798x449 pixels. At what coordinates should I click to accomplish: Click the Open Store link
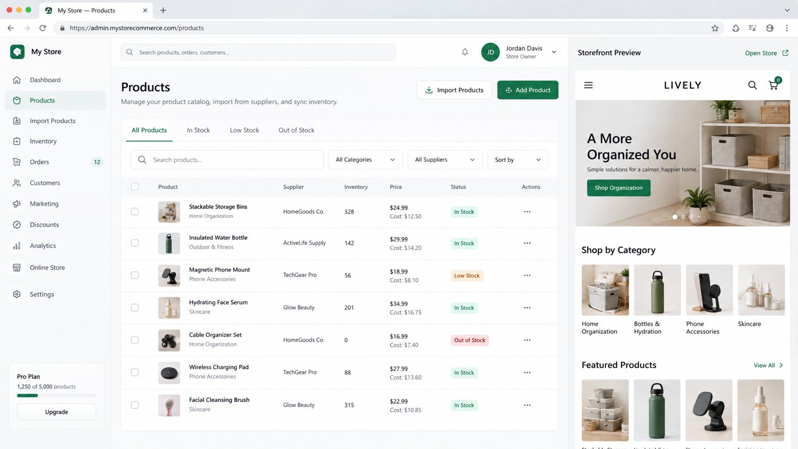coord(767,53)
